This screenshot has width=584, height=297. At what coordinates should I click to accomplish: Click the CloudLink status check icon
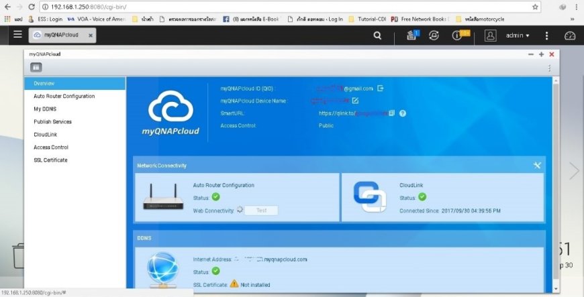[422, 197]
